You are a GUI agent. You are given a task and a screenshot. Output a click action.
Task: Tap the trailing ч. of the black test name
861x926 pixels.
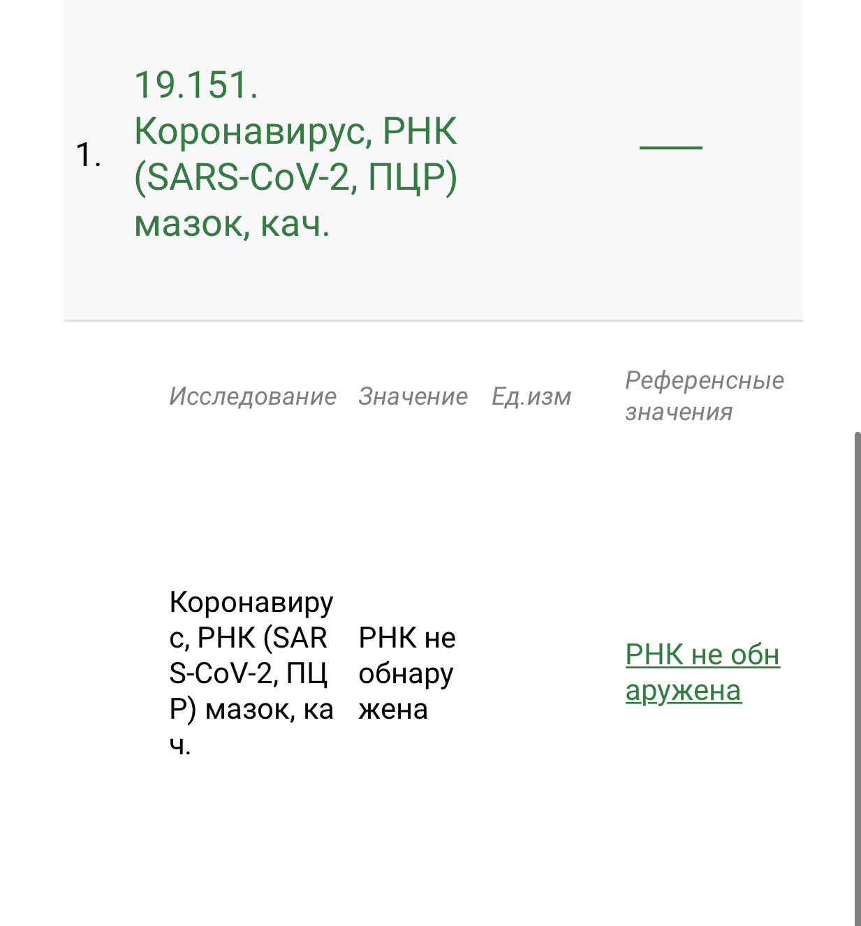(x=180, y=745)
